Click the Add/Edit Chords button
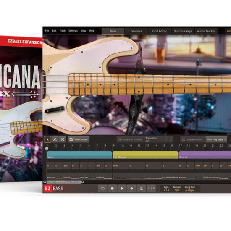Viewport: 231px width, 231px height. pos(130,139)
